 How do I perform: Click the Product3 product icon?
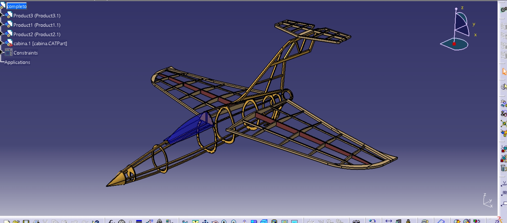[9, 15]
